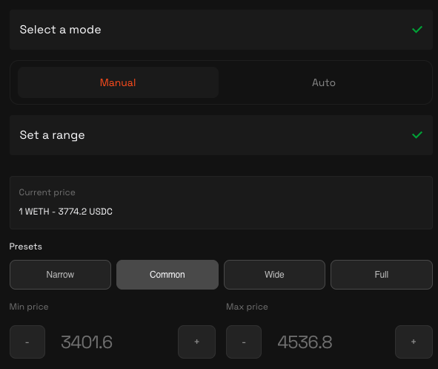This screenshot has height=369, width=438.
Task: Click the Max price label
Action: coord(247,307)
